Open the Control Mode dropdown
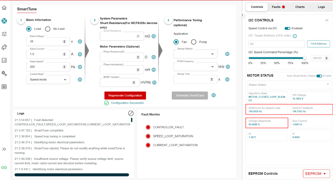This screenshot has height=180, width=333. point(48,80)
